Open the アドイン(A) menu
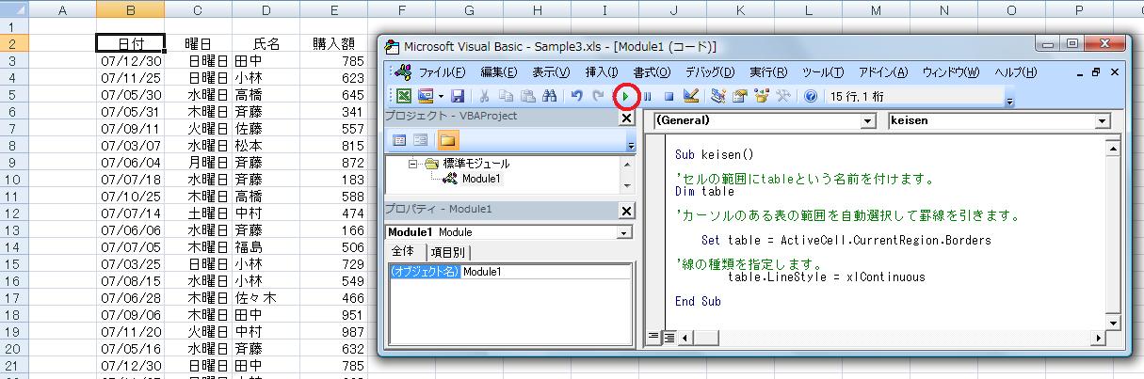Image resolution: width=1144 pixels, height=379 pixels. point(883,72)
